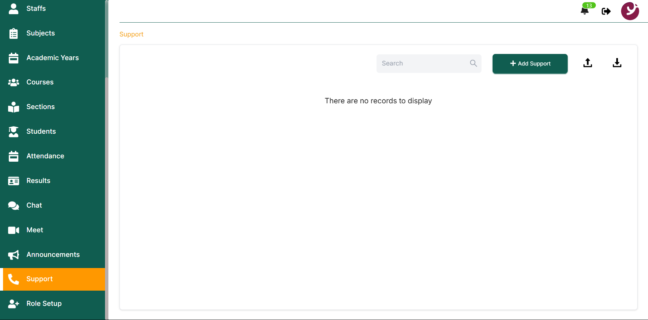This screenshot has height=320, width=648.
Task: Open the Sections book icon
Action: 14,107
